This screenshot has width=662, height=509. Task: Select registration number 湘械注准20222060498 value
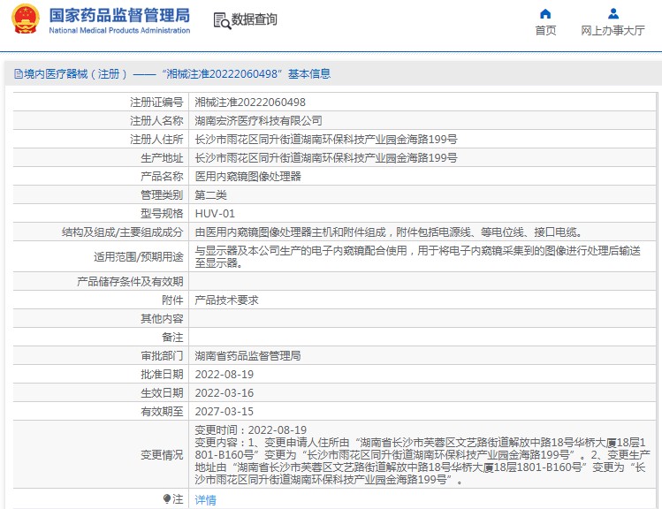pyautogui.click(x=250, y=103)
